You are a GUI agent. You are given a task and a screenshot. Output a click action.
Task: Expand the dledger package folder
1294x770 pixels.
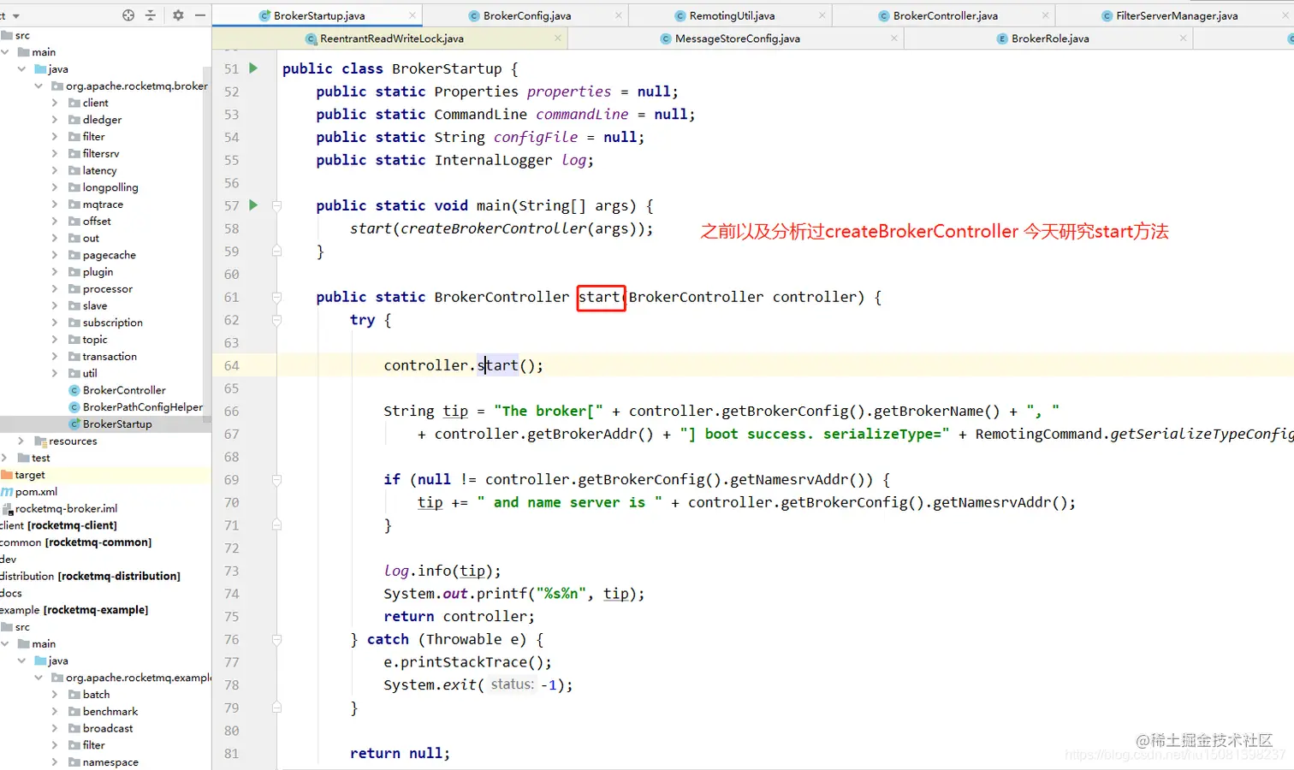55,120
